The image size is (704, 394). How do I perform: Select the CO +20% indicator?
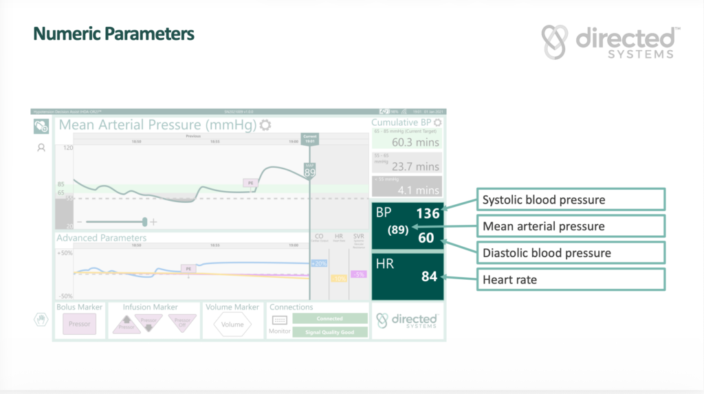click(318, 263)
